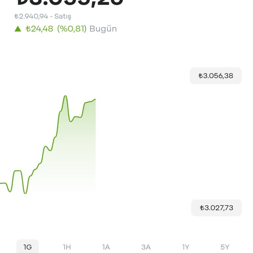Select the 1G time range tab
The height and width of the screenshot is (253, 253).
[28, 247]
